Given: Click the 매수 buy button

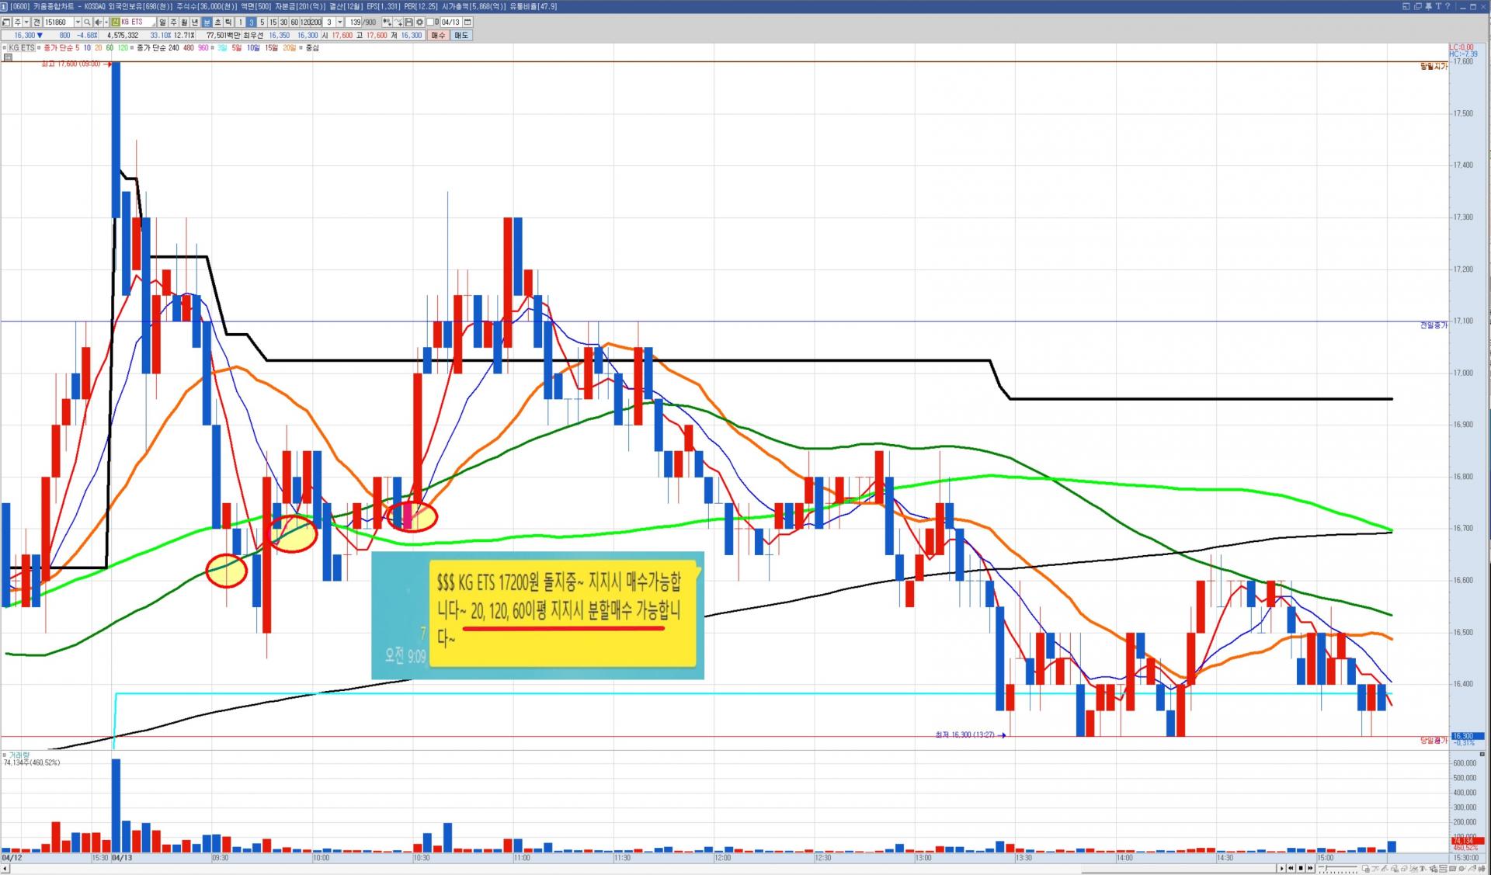Looking at the screenshot, I should click(438, 35).
